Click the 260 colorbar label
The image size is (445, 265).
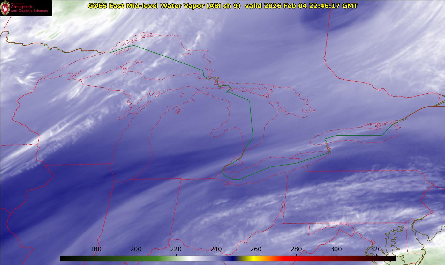coord(256,249)
